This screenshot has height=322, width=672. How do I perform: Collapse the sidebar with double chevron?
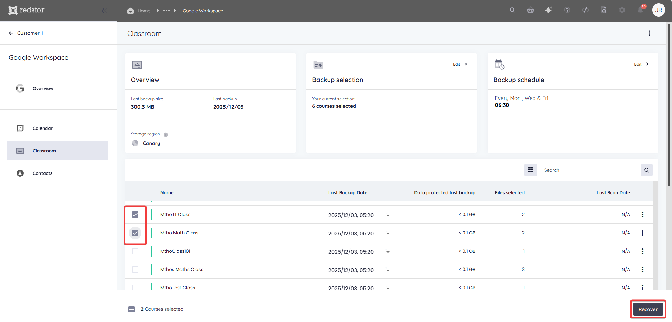click(104, 11)
